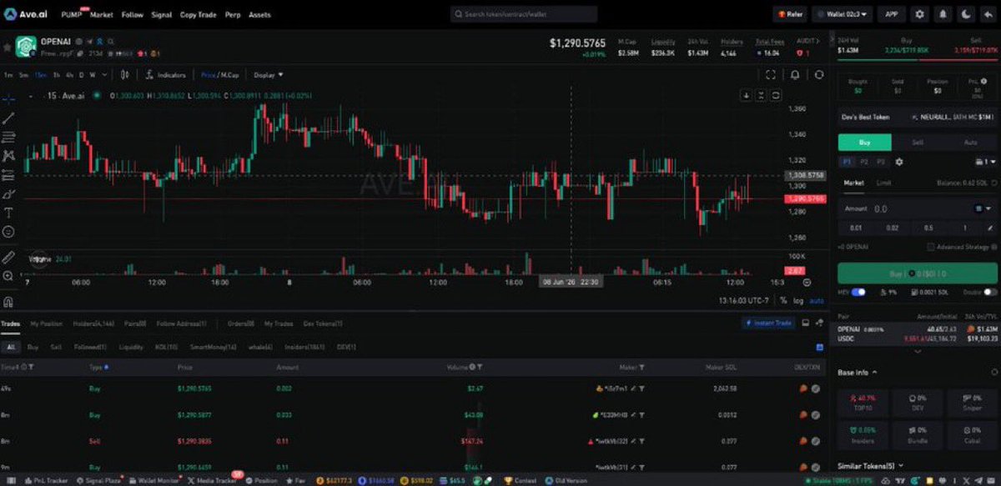This screenshot has height=486, width=1001.
Task: Filter trades by SmartMoney
Action: [x=214, y=347]
